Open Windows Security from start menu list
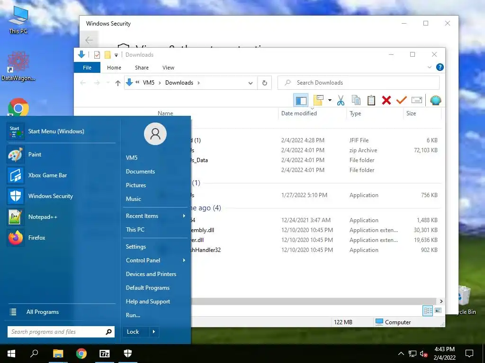 [61, 196]
